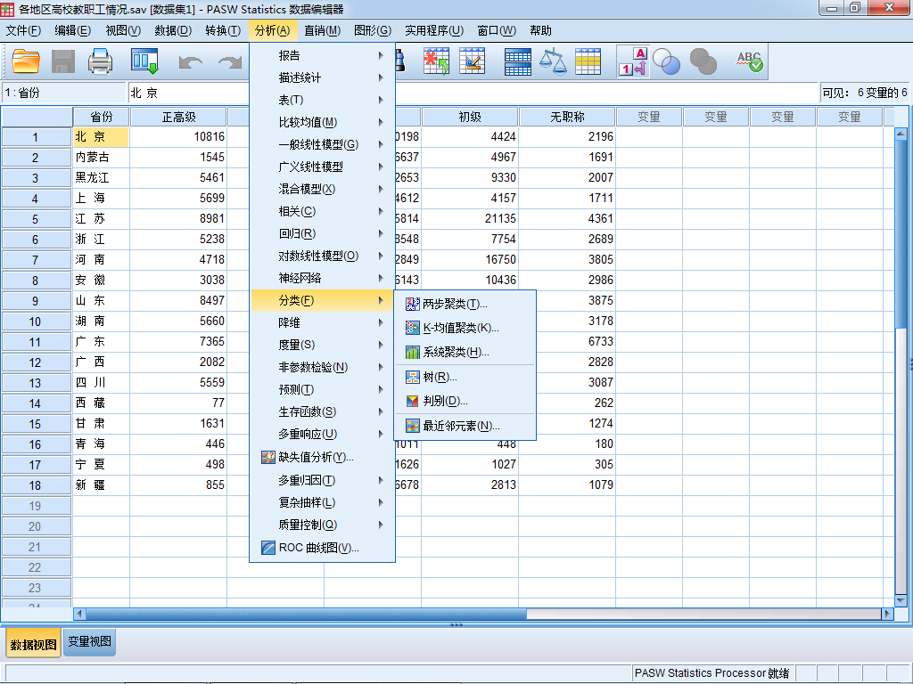Open ROC 曲线图(V) menu entry
This screenshot has width=913, height=684.
[x=322, y=548]
